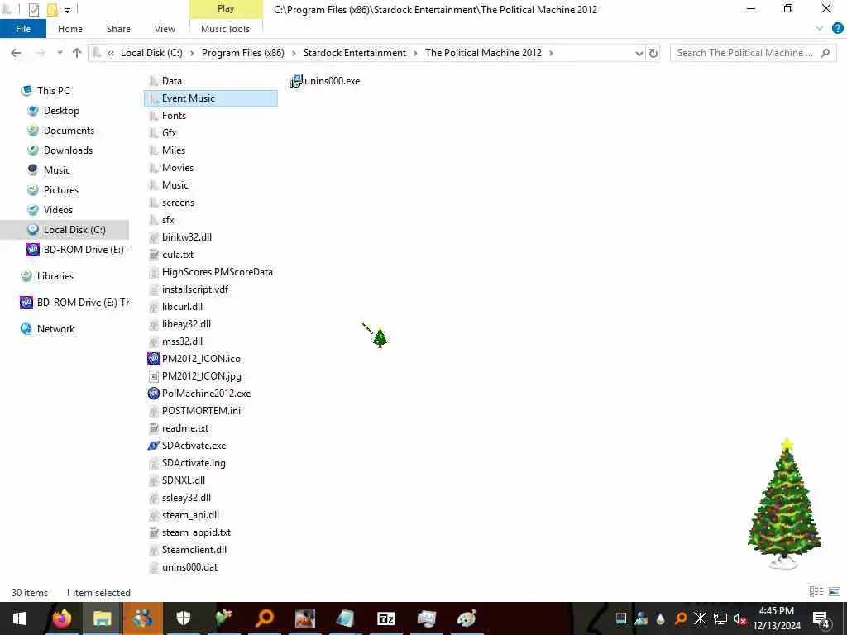The image size is (847, 635).
Task: Select the Event Music folder
Action: (x=211, y=98)
